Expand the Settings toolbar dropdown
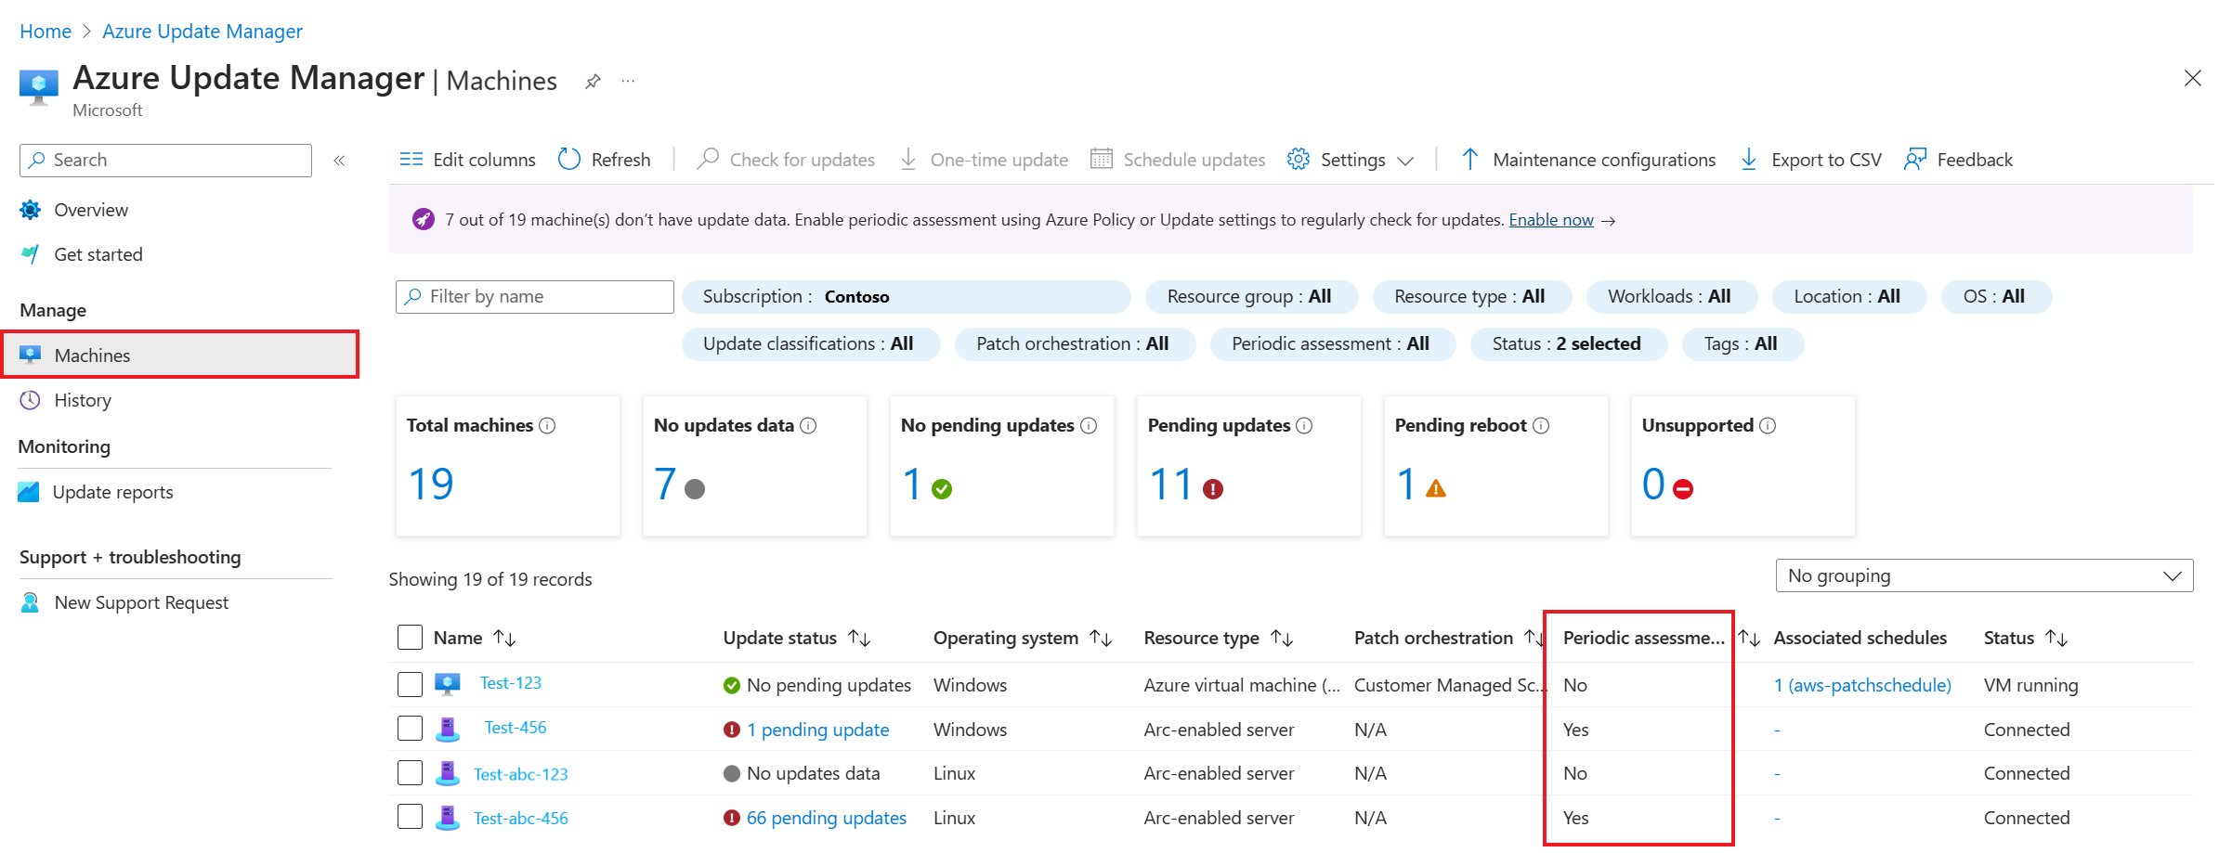The image size is (2219, 853). coord(1405,159)
